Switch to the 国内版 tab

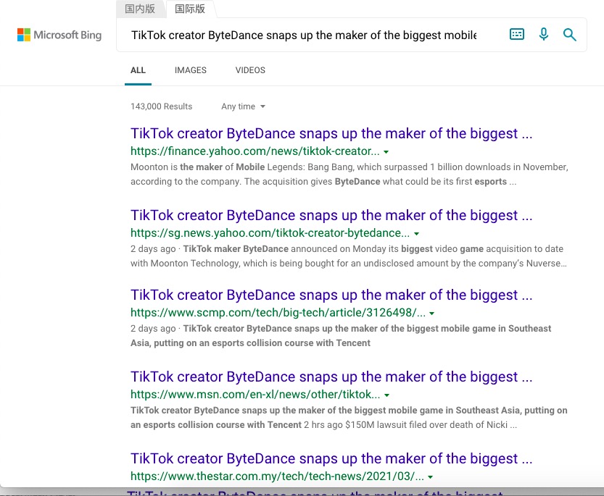(140, 9)
